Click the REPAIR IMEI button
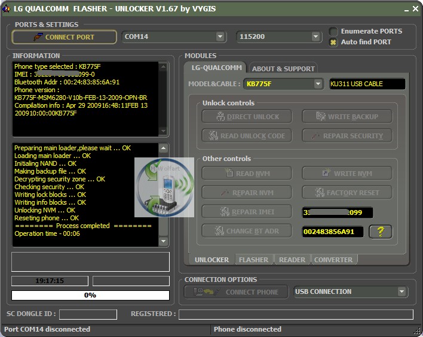 [247, 212]
